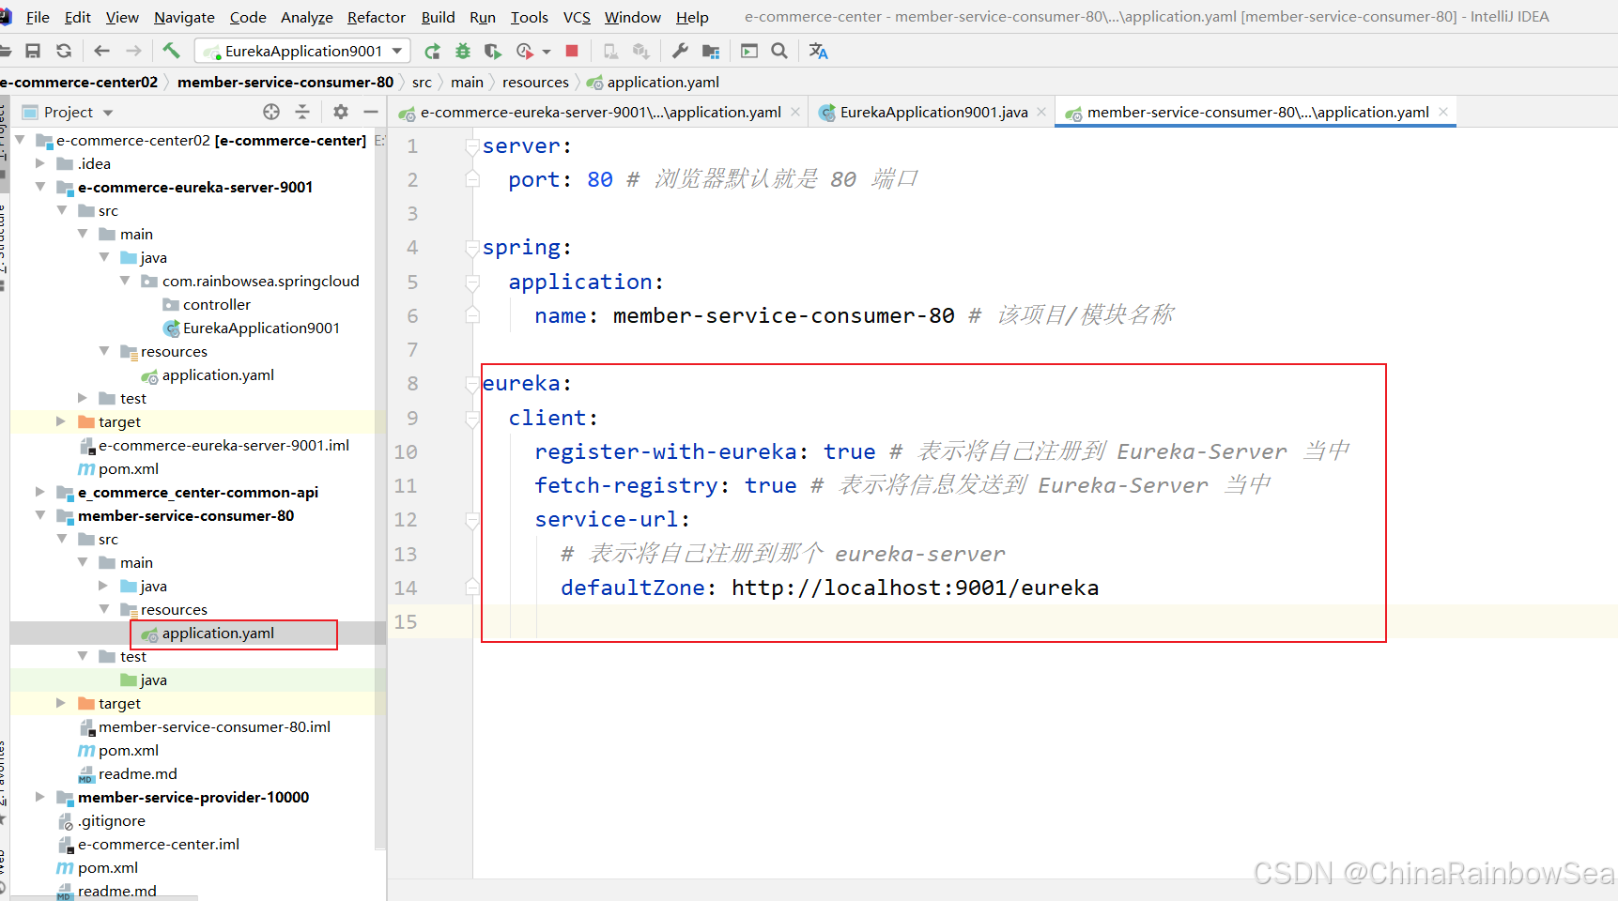Image resolution: width=1618 pixels, height=901 pixels.
Task: Collapse the e-commerce-eureka-server-9001 module
Action: [40, 187]
